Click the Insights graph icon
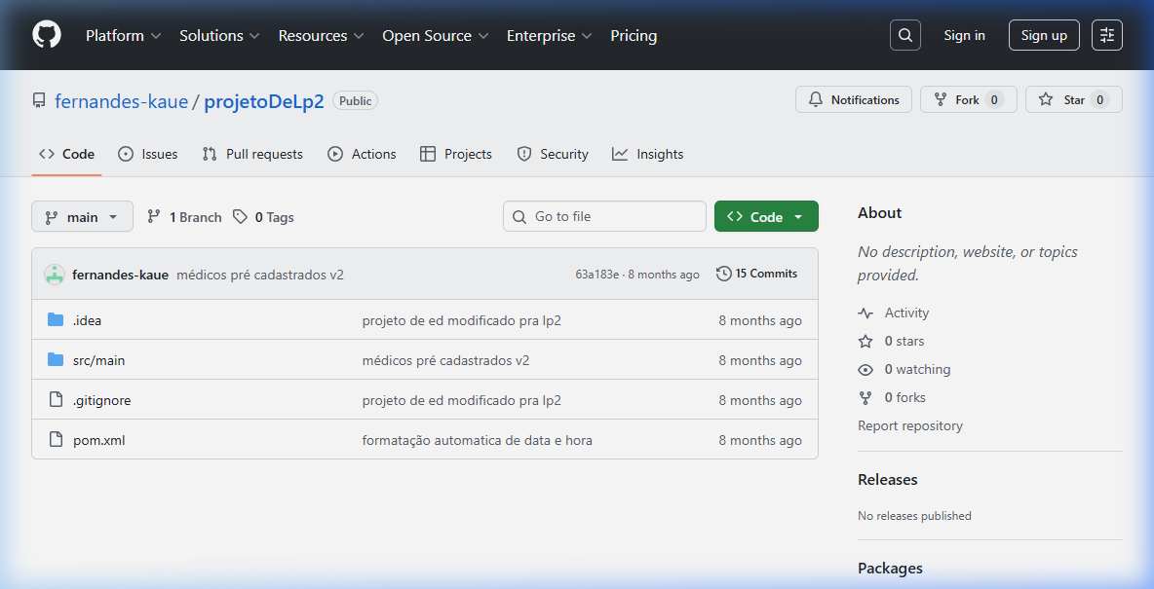 click(618, 154)
